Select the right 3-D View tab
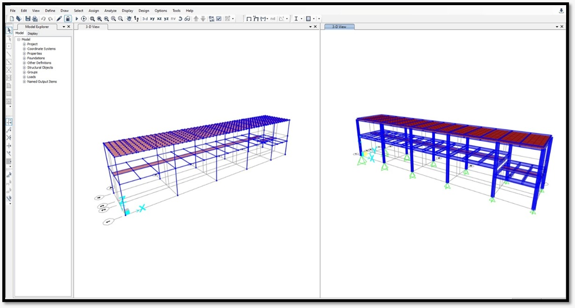This screenshot has width=575, height=308. point(339,27)
